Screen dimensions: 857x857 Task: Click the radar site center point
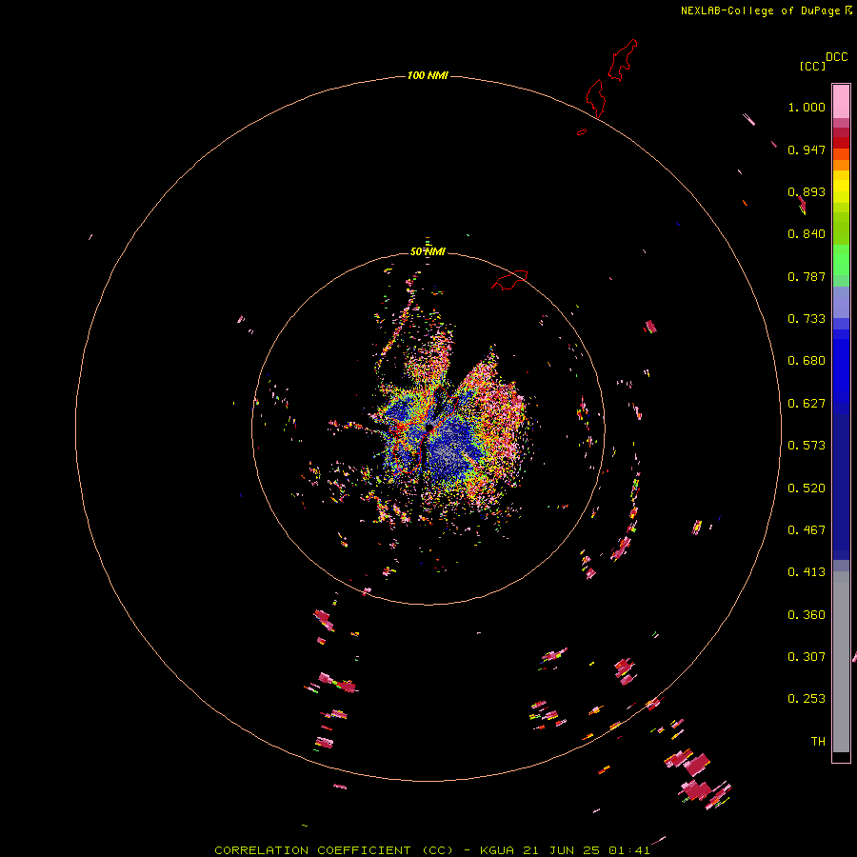(x=429, y=428)
